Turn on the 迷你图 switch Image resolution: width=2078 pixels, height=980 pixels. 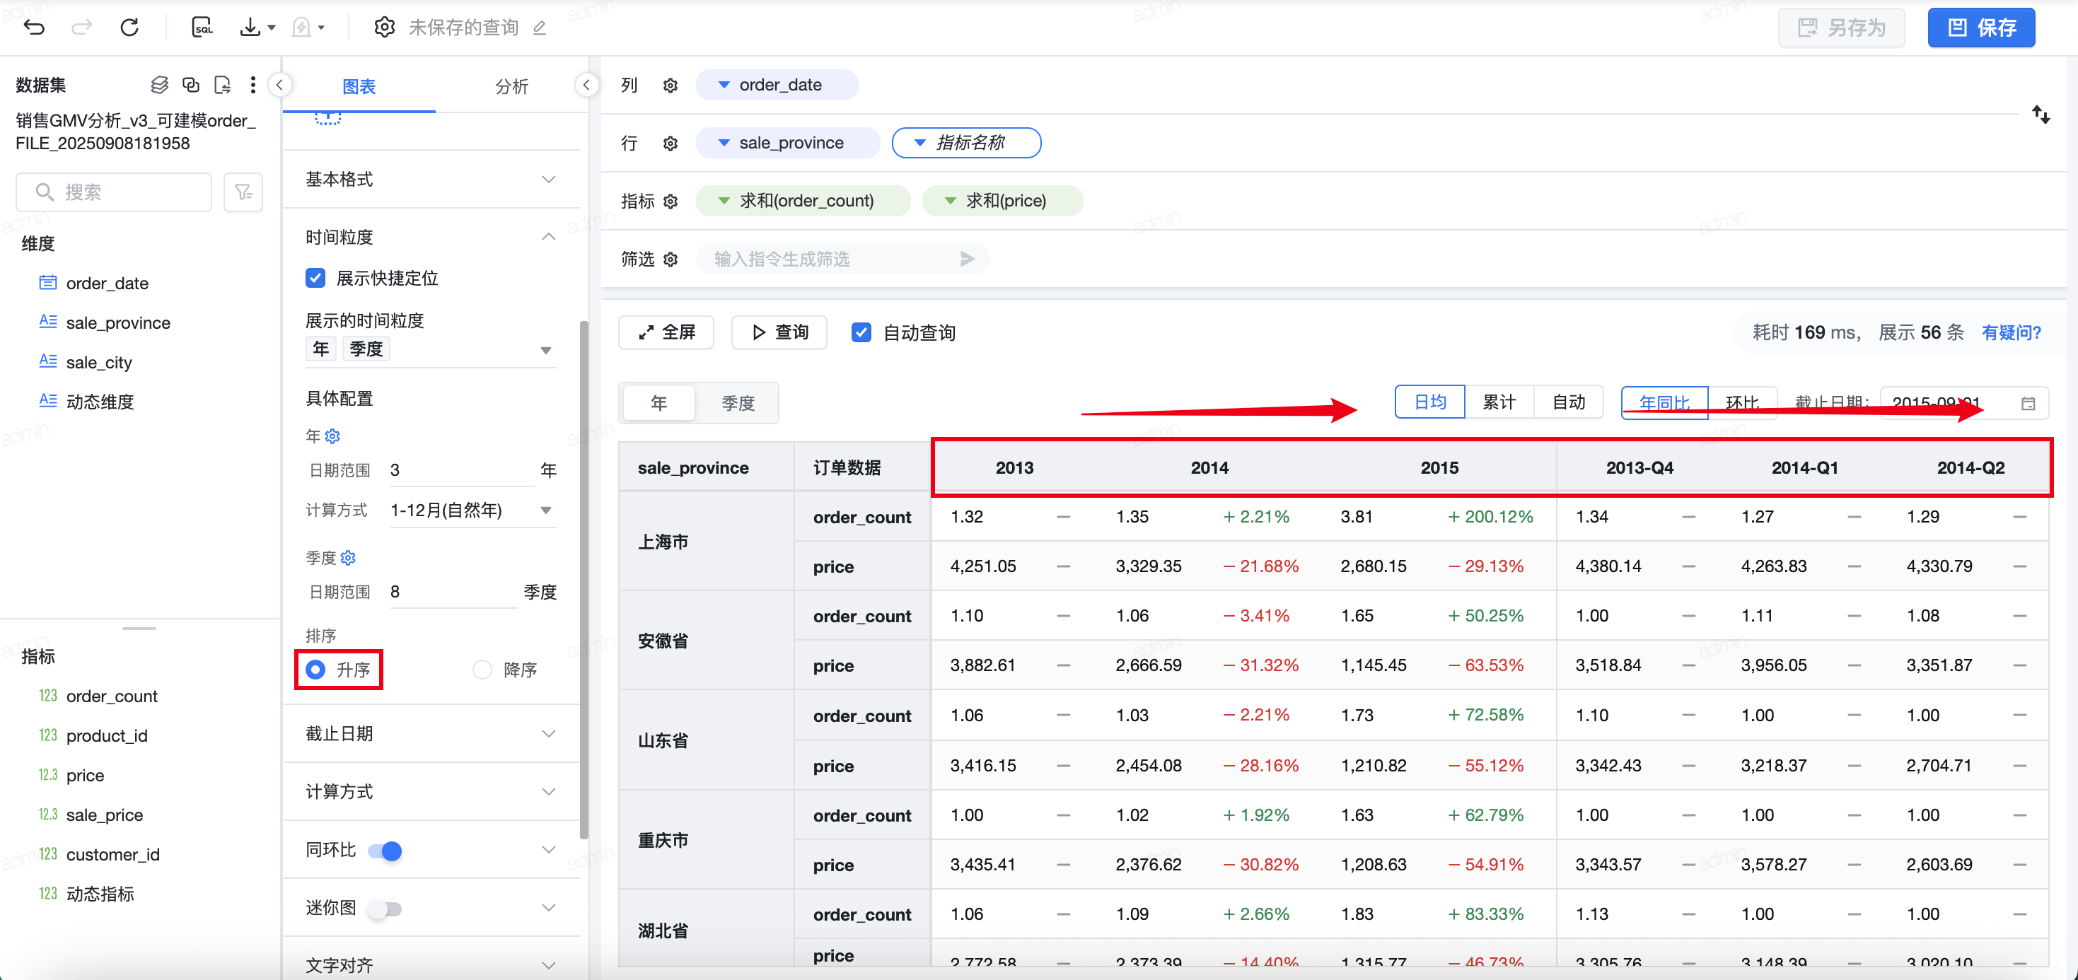[385, 909]
